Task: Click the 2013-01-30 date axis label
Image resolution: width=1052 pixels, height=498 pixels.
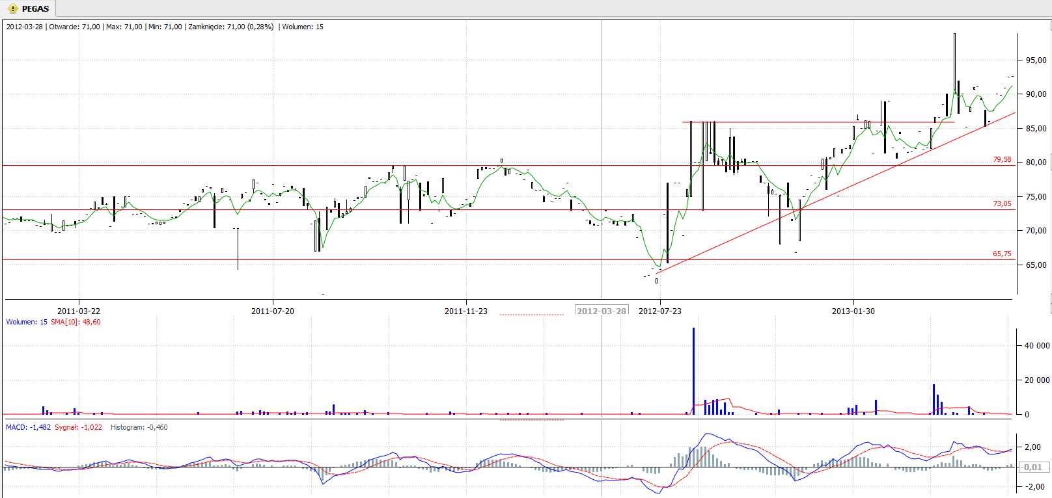Action: pos(853,311)
